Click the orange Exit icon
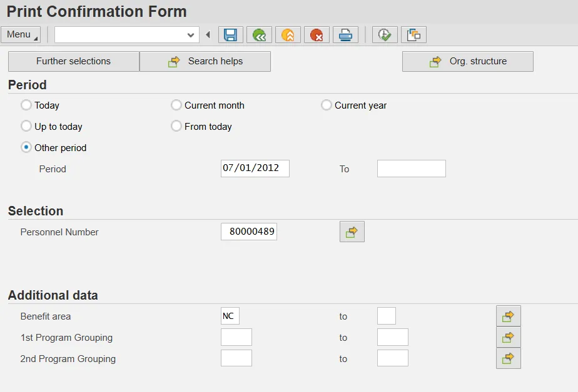Viewport: 578px width, 392px height. pos(288,35)
